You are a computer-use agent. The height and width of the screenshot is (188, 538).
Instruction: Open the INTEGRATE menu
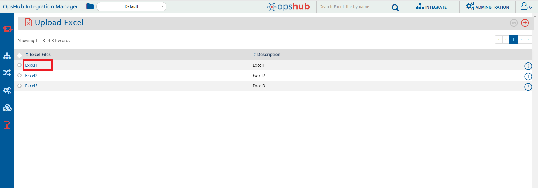431,7
